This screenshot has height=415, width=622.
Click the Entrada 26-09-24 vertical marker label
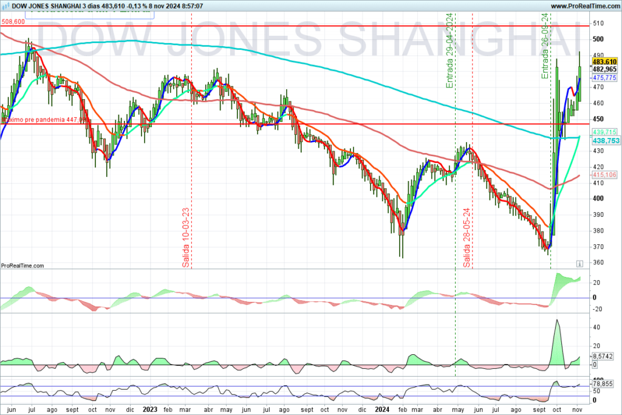(545, 46)
